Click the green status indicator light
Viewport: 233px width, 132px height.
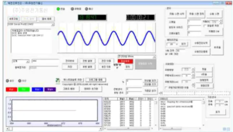[58, 9]
